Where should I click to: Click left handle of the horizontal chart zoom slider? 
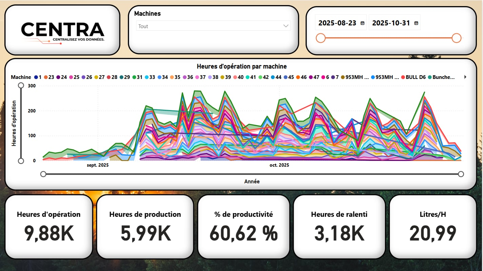click(43, 174)
